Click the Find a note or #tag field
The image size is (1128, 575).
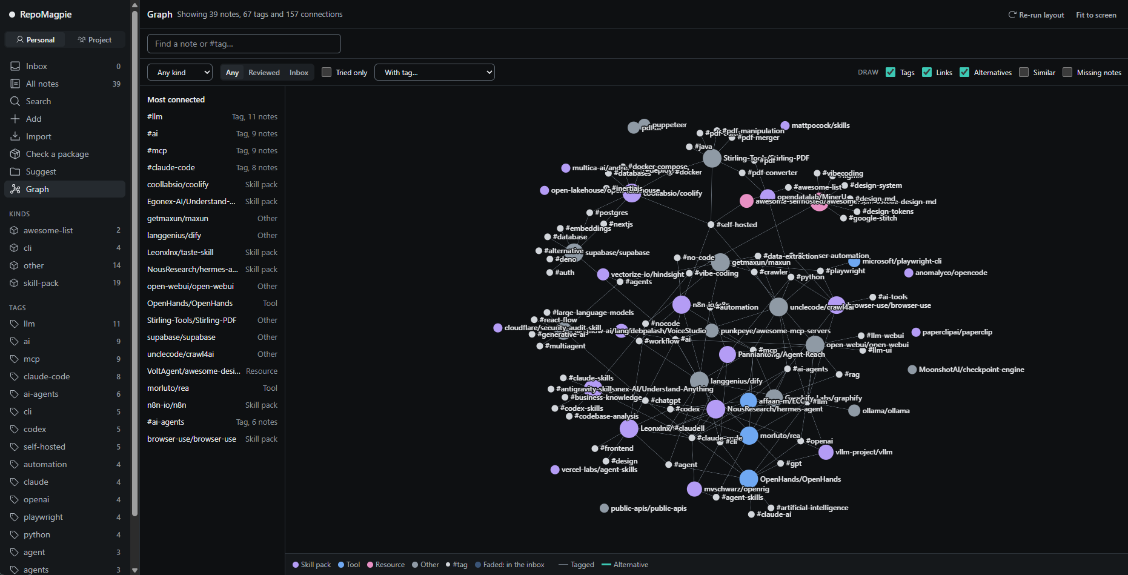pyautogui.click(x=244, y=44)
